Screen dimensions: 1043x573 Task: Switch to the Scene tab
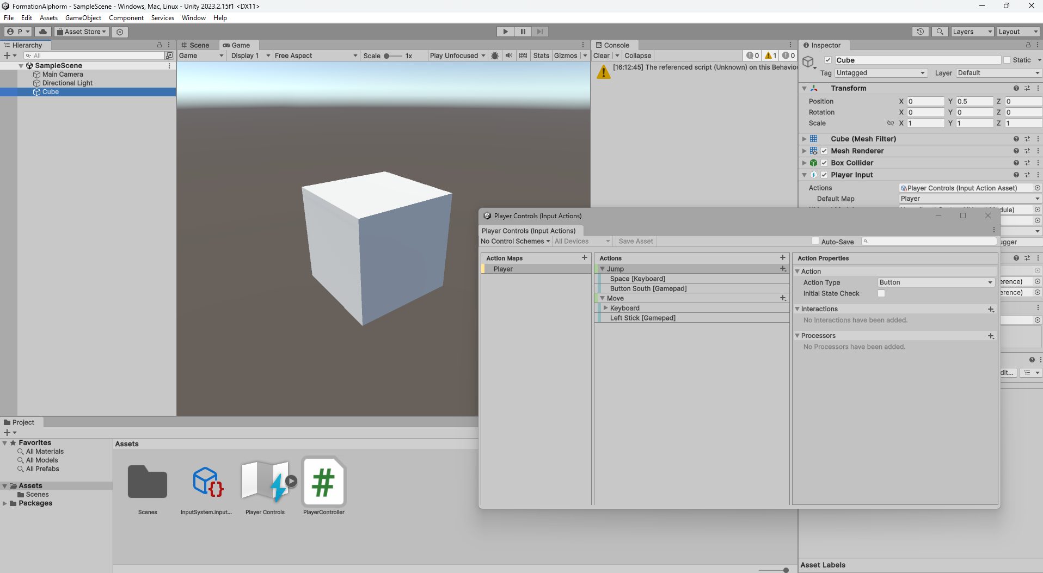tap(198, 45)
